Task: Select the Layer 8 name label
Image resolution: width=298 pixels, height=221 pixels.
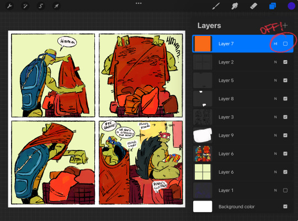Action: [x=226, y=99]
